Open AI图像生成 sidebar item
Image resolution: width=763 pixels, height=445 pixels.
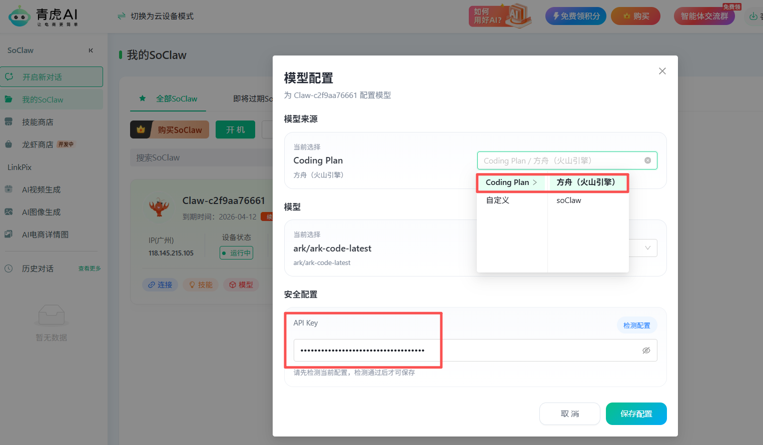(x=52, y=212)
